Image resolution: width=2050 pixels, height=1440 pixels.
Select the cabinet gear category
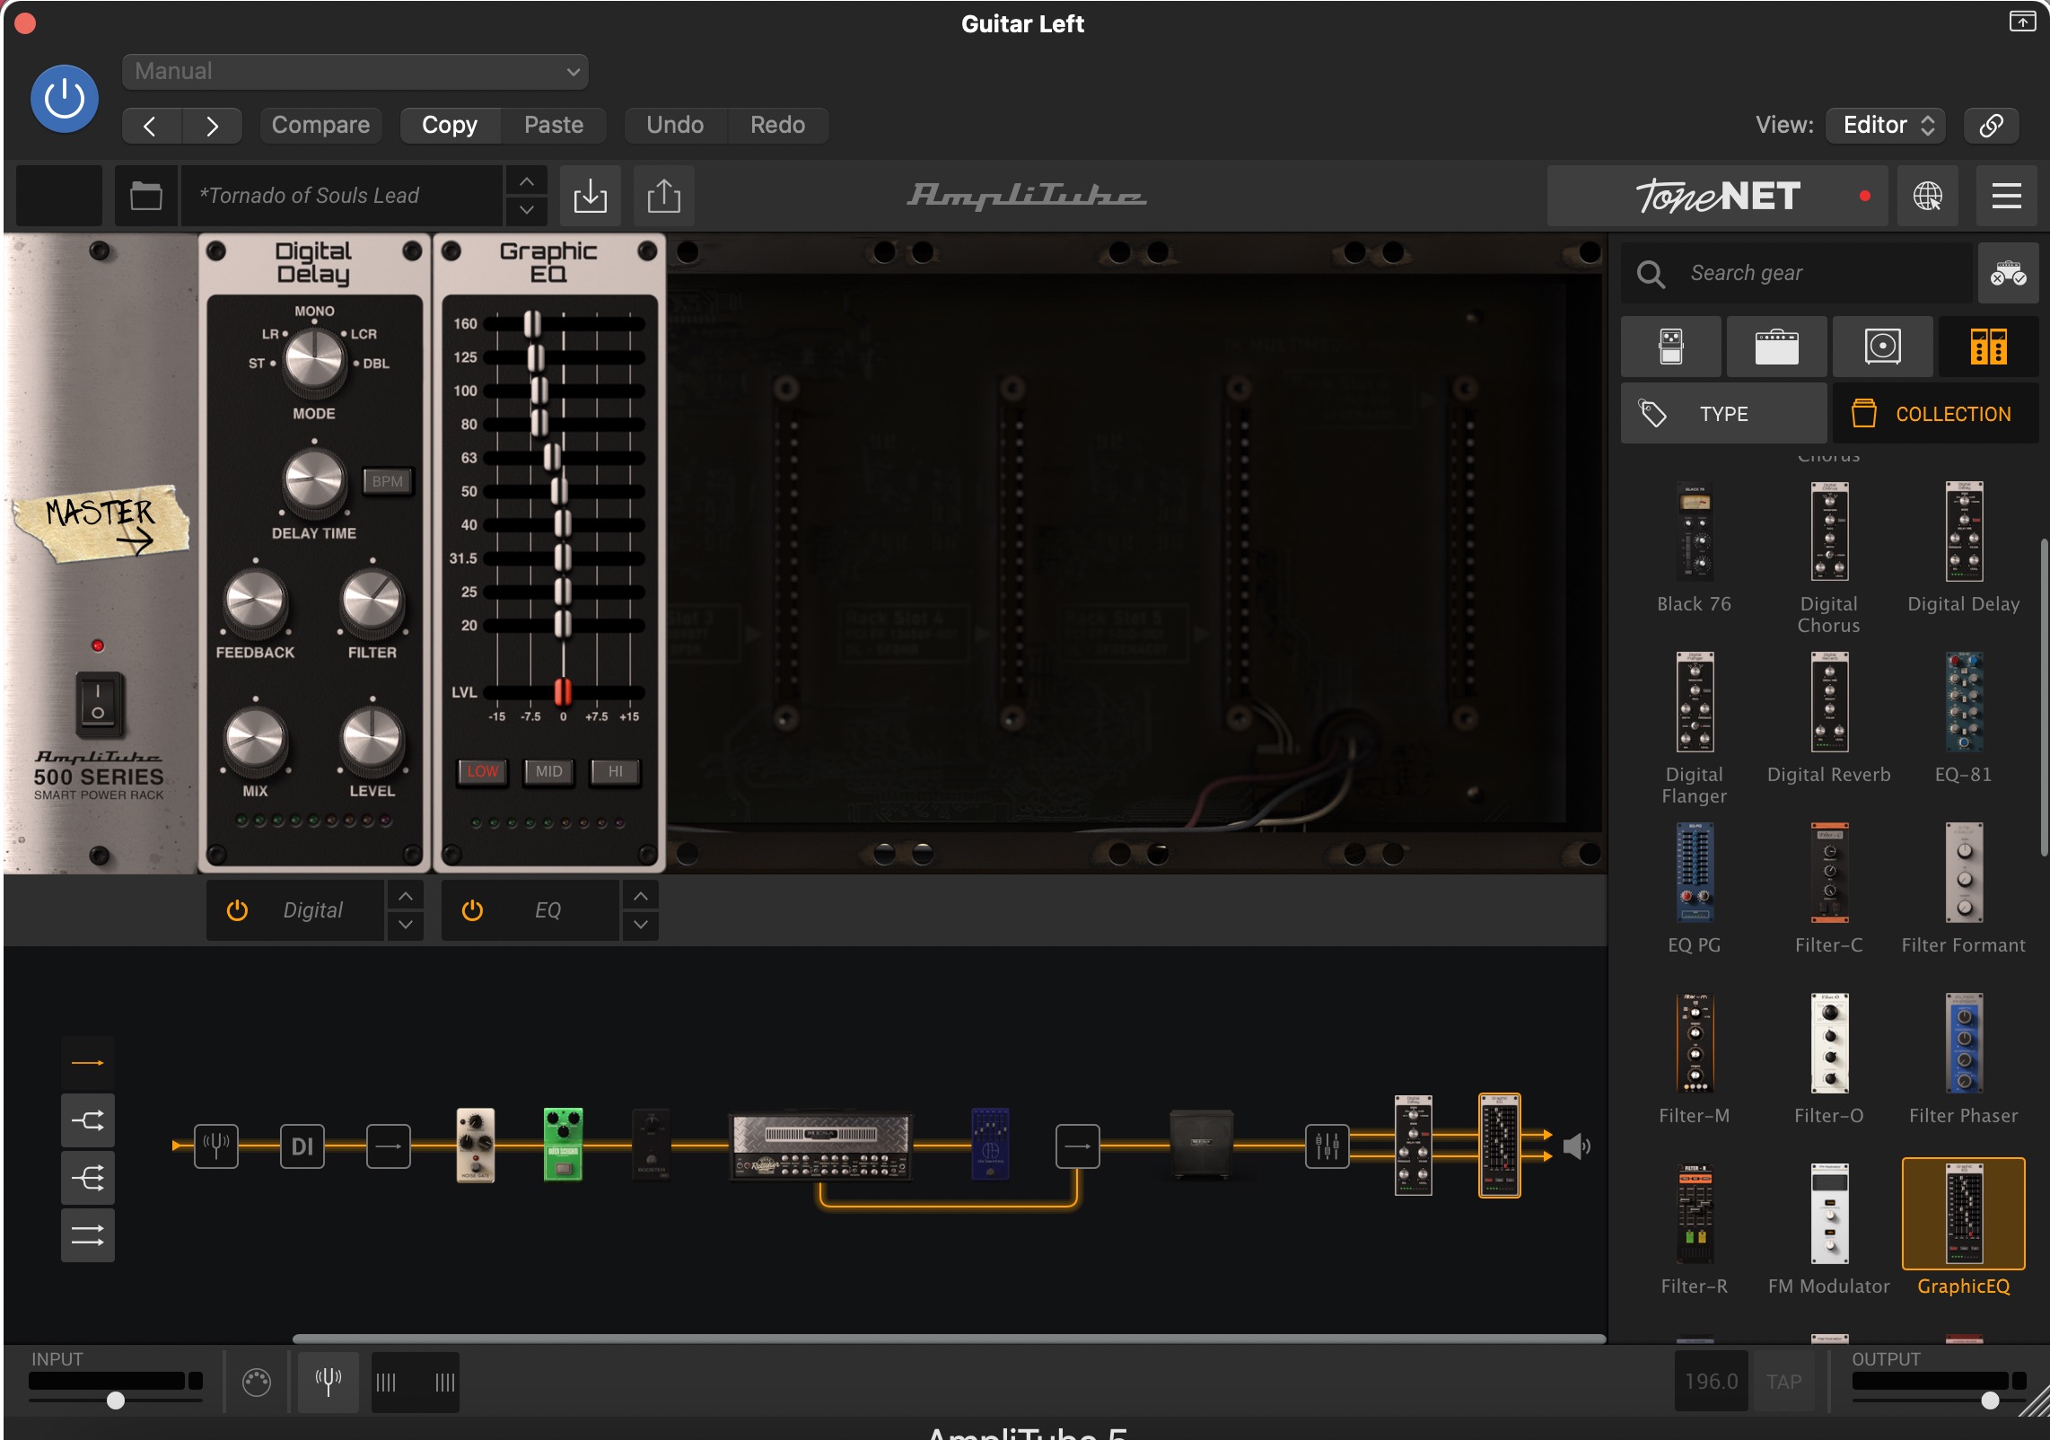click(1882, 347)
